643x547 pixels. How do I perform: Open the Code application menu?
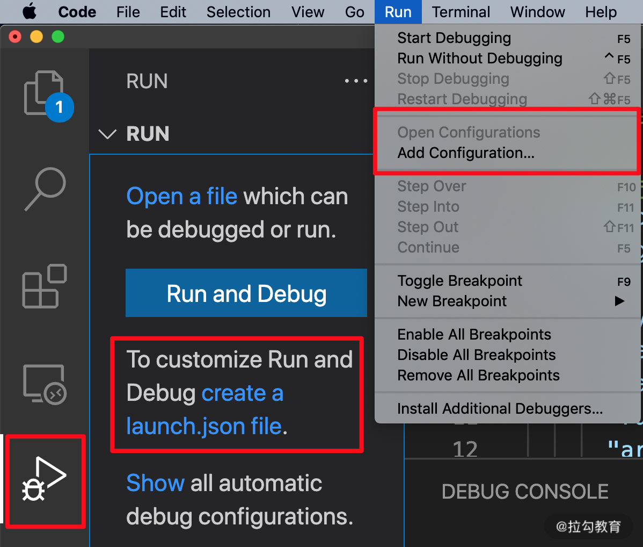(77, 12)
